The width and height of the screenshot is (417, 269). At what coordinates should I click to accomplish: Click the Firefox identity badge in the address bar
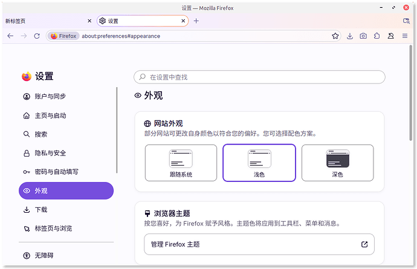pyautogui.click(x=63, y=36)
